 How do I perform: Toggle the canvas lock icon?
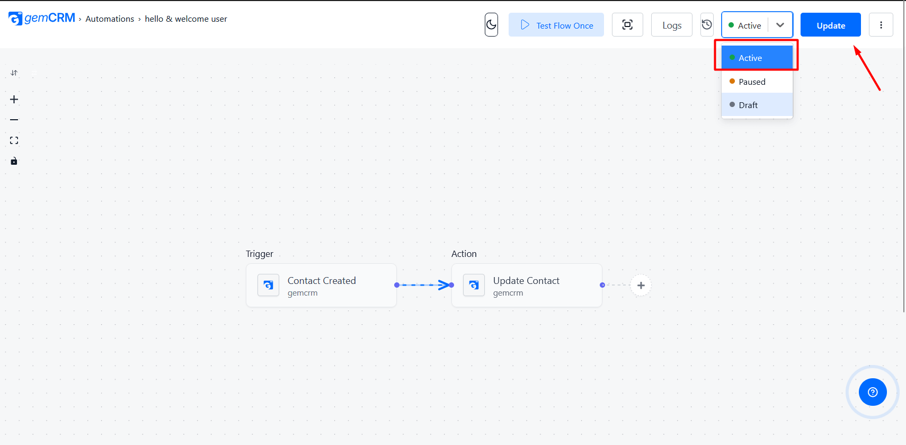(x=14, y=161)
